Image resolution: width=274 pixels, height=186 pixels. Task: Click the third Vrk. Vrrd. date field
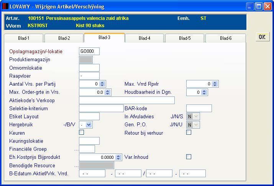coord(159,173)
